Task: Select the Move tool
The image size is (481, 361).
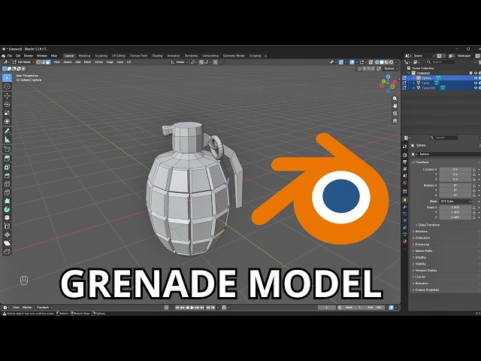Action: (7, 96)
